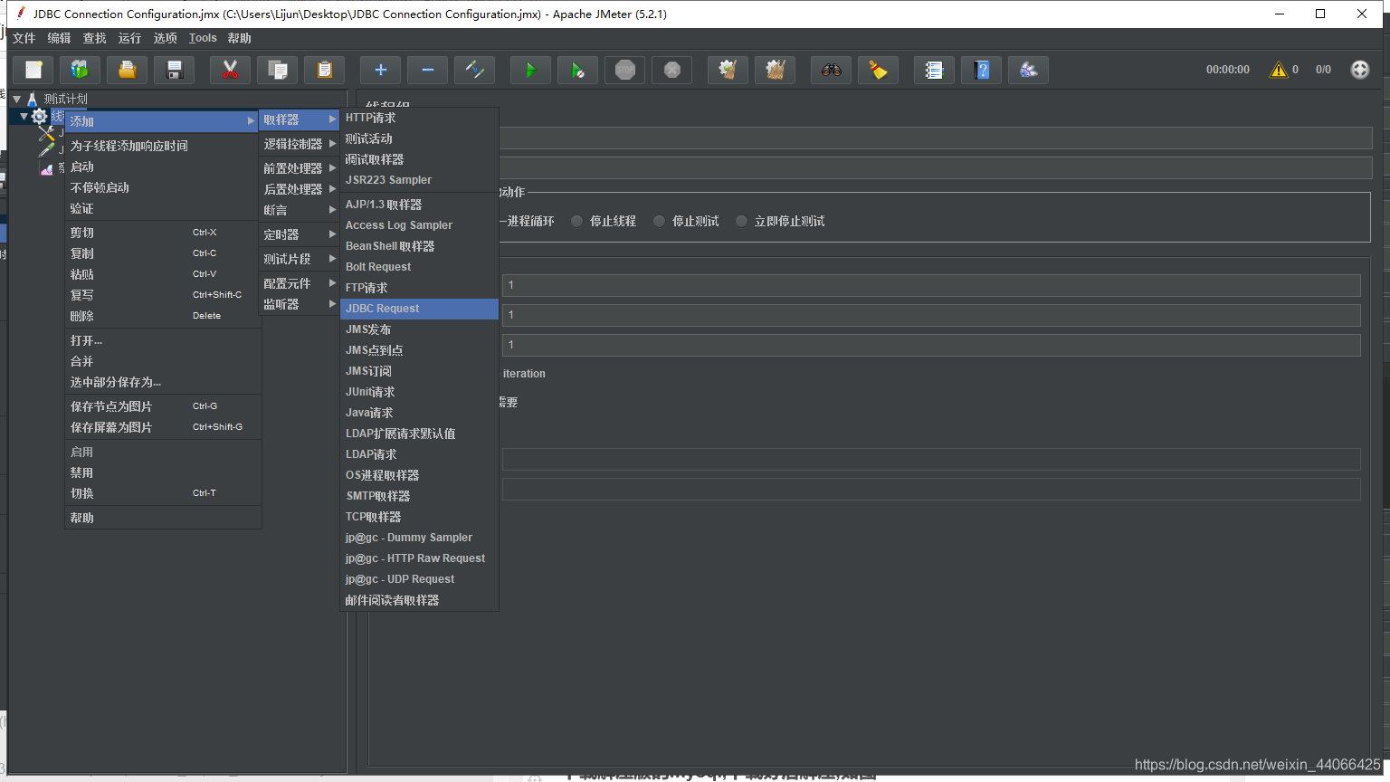Image resolution: width=1390 pixels, height=782 pixels.
Task: Click the remote engine status icon
Action: 1360,70
